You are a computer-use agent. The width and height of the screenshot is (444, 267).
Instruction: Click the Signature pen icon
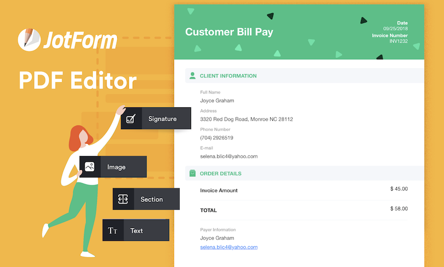pos(131,119)
